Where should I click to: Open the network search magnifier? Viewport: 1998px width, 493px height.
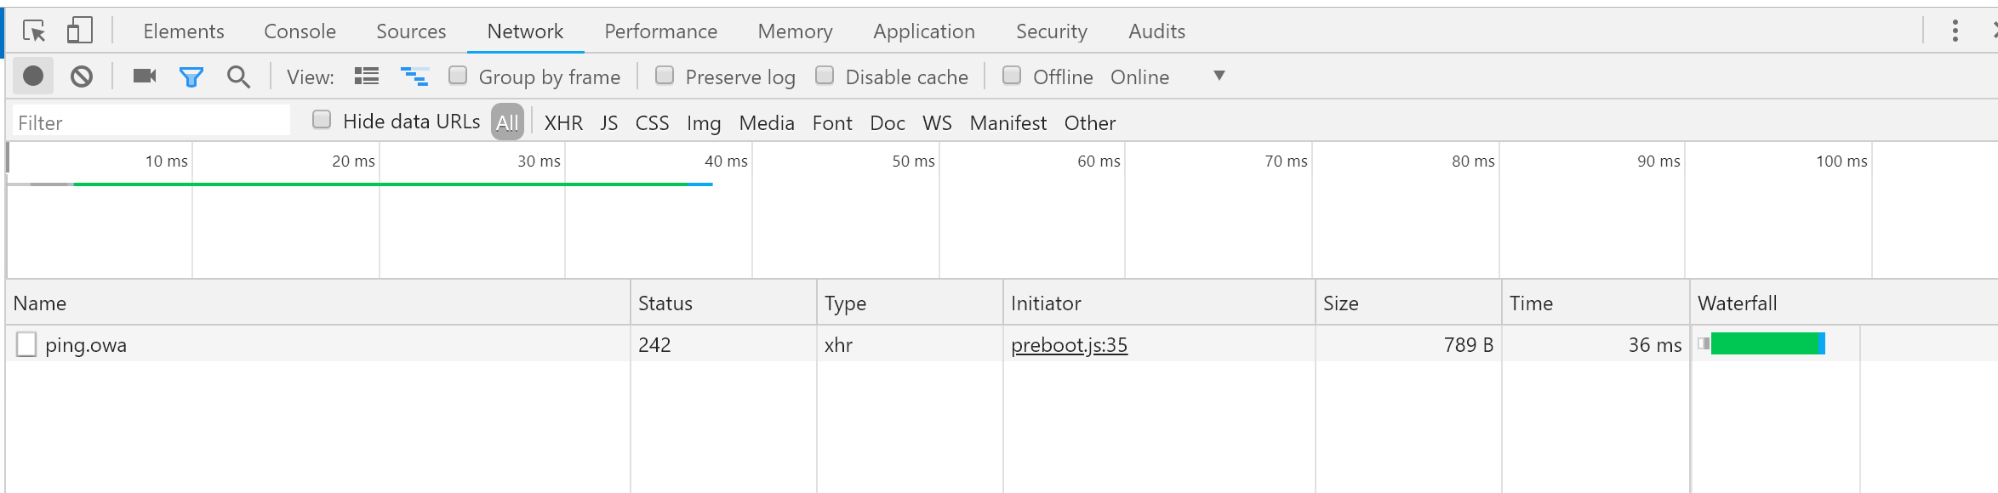point(238,77)
